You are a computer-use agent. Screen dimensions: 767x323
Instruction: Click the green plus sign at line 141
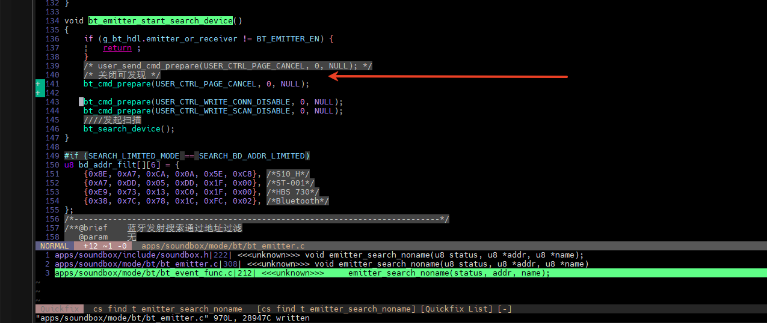pos(38,83)
